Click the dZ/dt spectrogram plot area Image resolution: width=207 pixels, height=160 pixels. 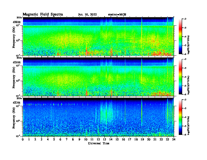98,117
